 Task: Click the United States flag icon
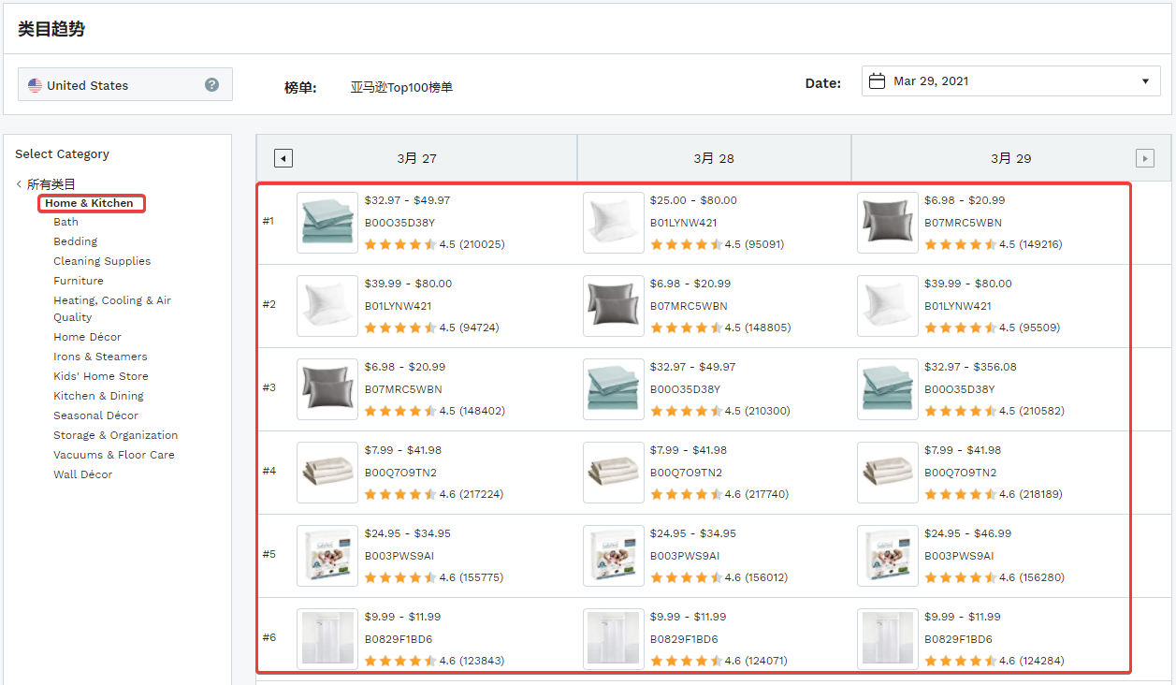coord(35,85)
